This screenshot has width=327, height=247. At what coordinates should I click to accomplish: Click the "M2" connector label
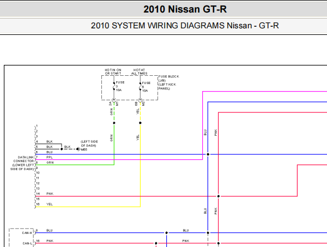point(143,104)
